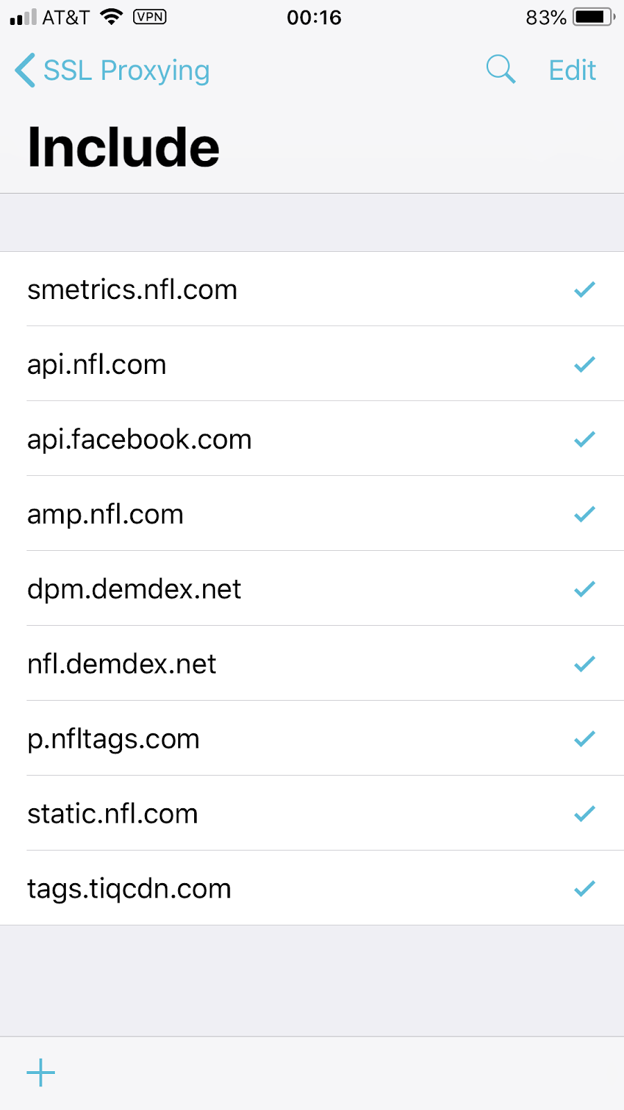The image size is (624, 1110).
Task: Go back to SSL Proxying
Action: point(126,70)
